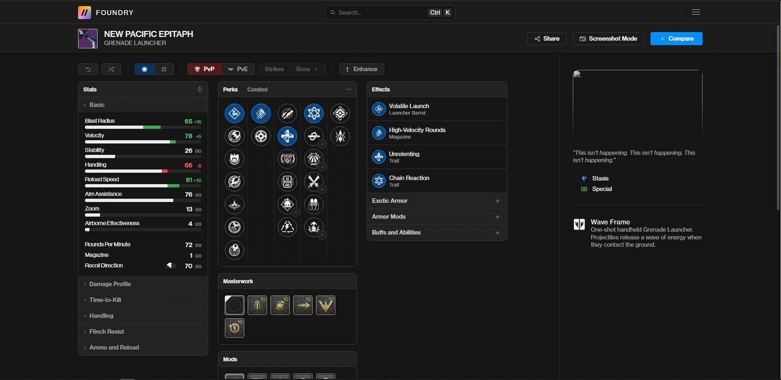The image size is (781, 380).
Task: Select the bullet with ring perk icon
Action: [314, 136]
